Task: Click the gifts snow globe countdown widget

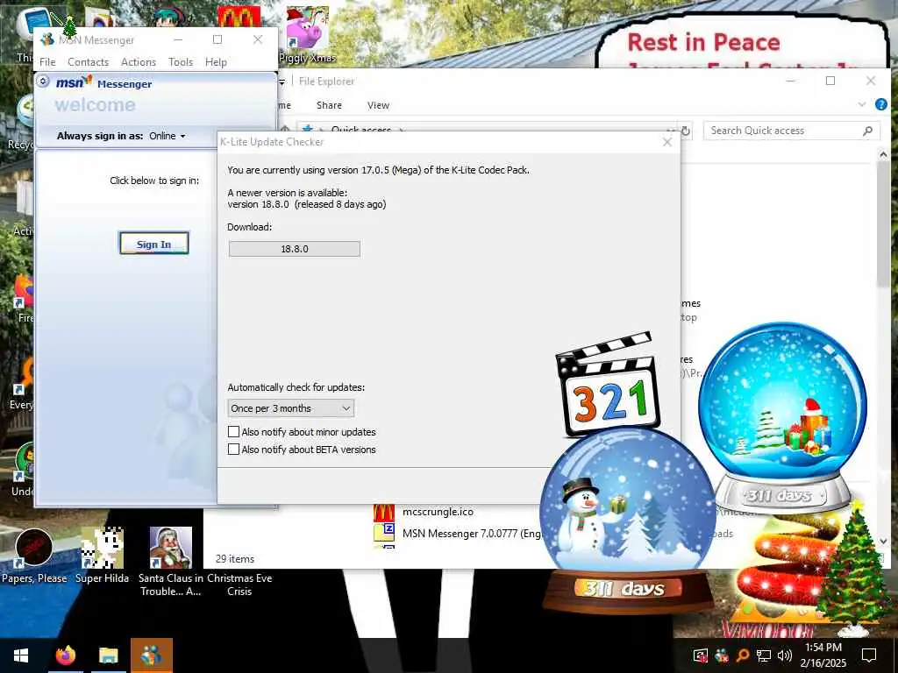Action: click(782, 418)
